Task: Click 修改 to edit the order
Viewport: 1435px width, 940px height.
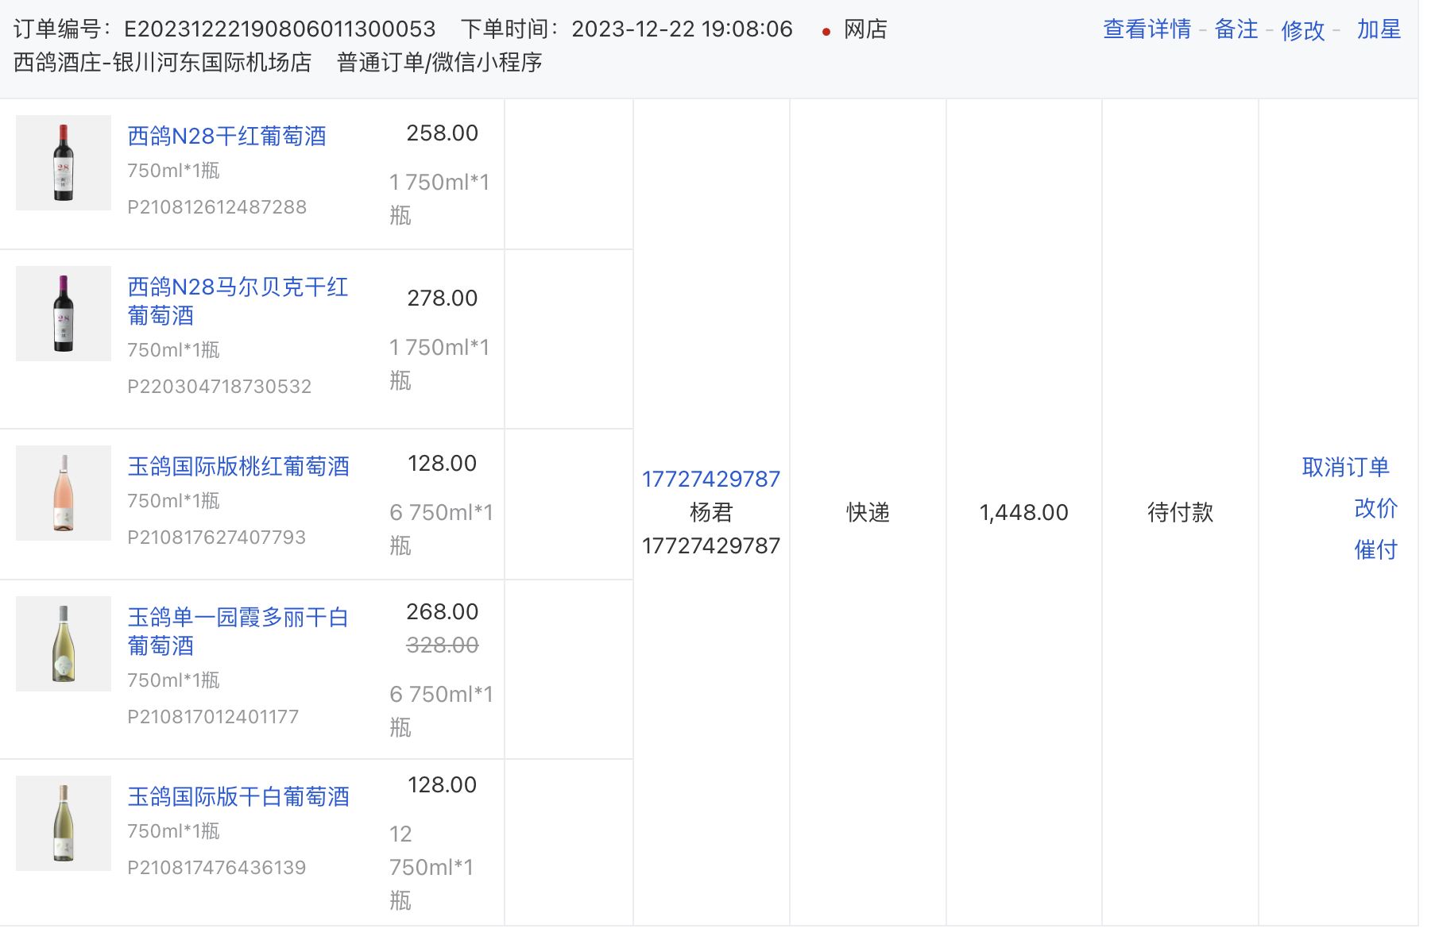Action: [x=1302, y=29]
